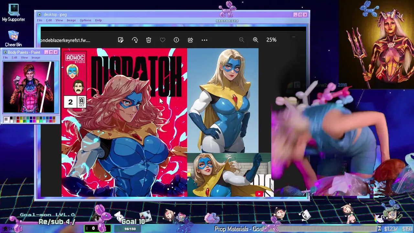Viewport: 414px width, 233px height.
Task: Open Image menu in Body Paints window
Action: [x=36, y=58]
